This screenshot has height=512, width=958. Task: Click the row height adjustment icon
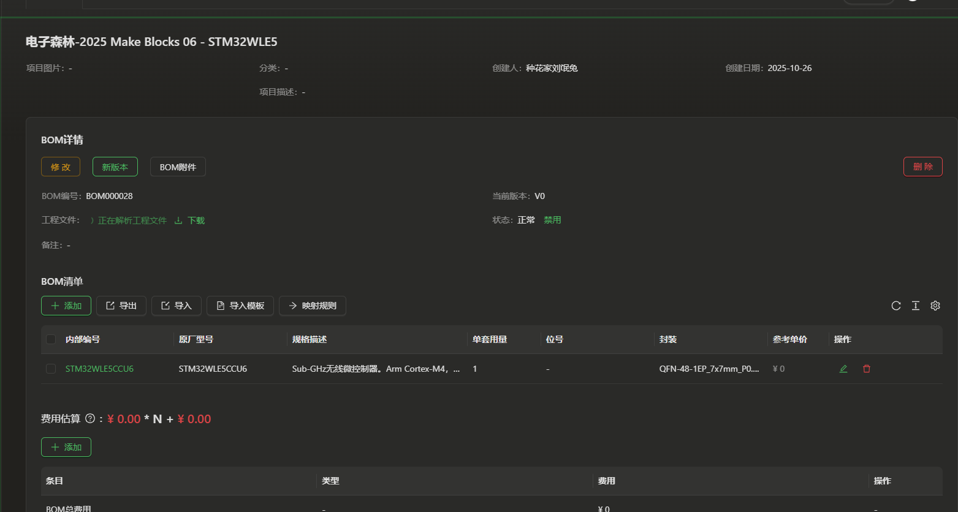[x=915, y=306]
